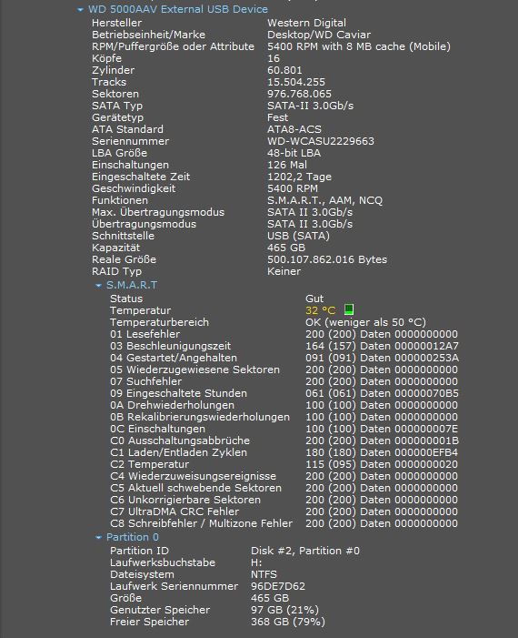The height and width of the screenshot is (638, 518).
Task: Click the S.M.A.R.T heading text
Action: pos(132,285)
